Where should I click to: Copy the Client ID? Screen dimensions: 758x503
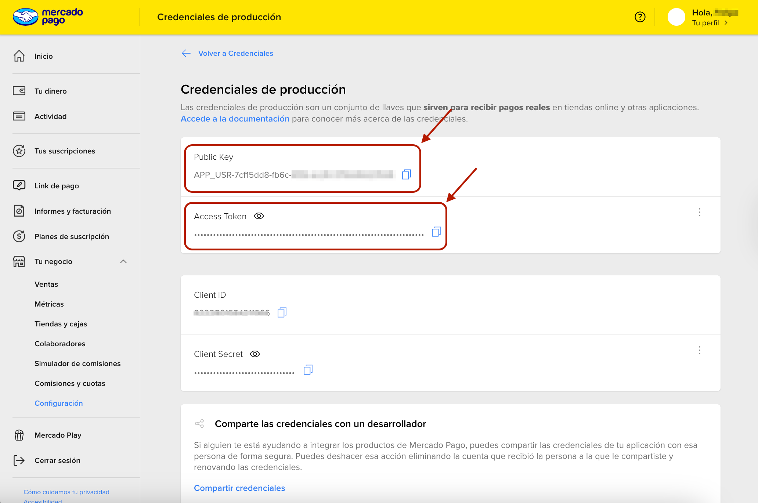(x=282, y=312)
